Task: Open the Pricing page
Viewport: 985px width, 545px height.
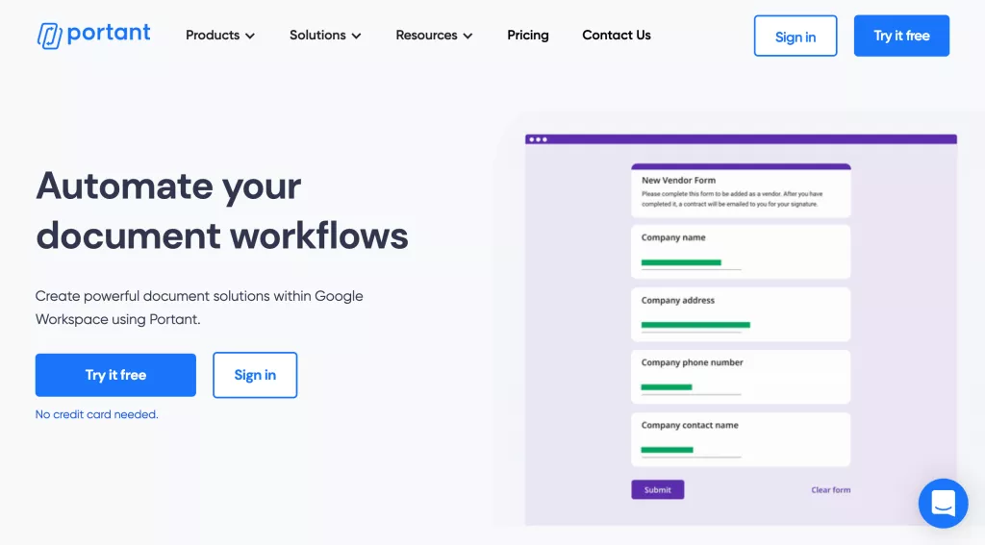Action: [528, 36]
